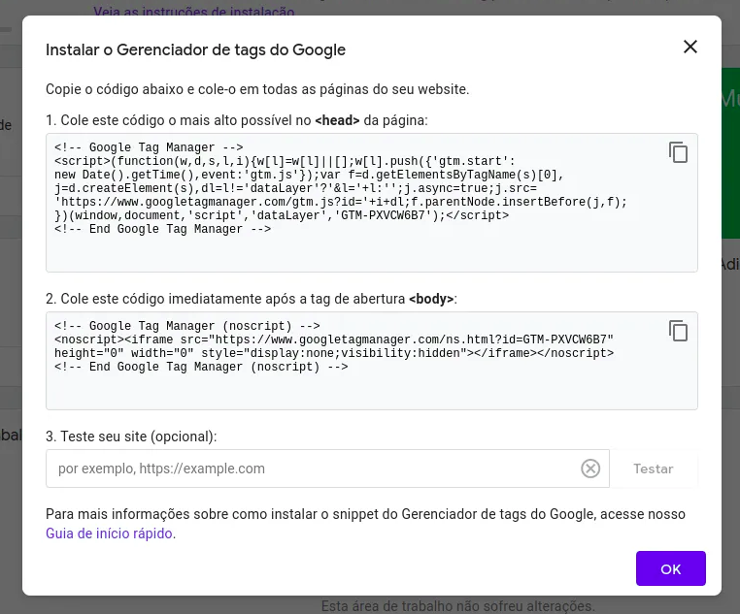Close the install dialog with the X
Viewport: 740px width, 614px height.
690,47
